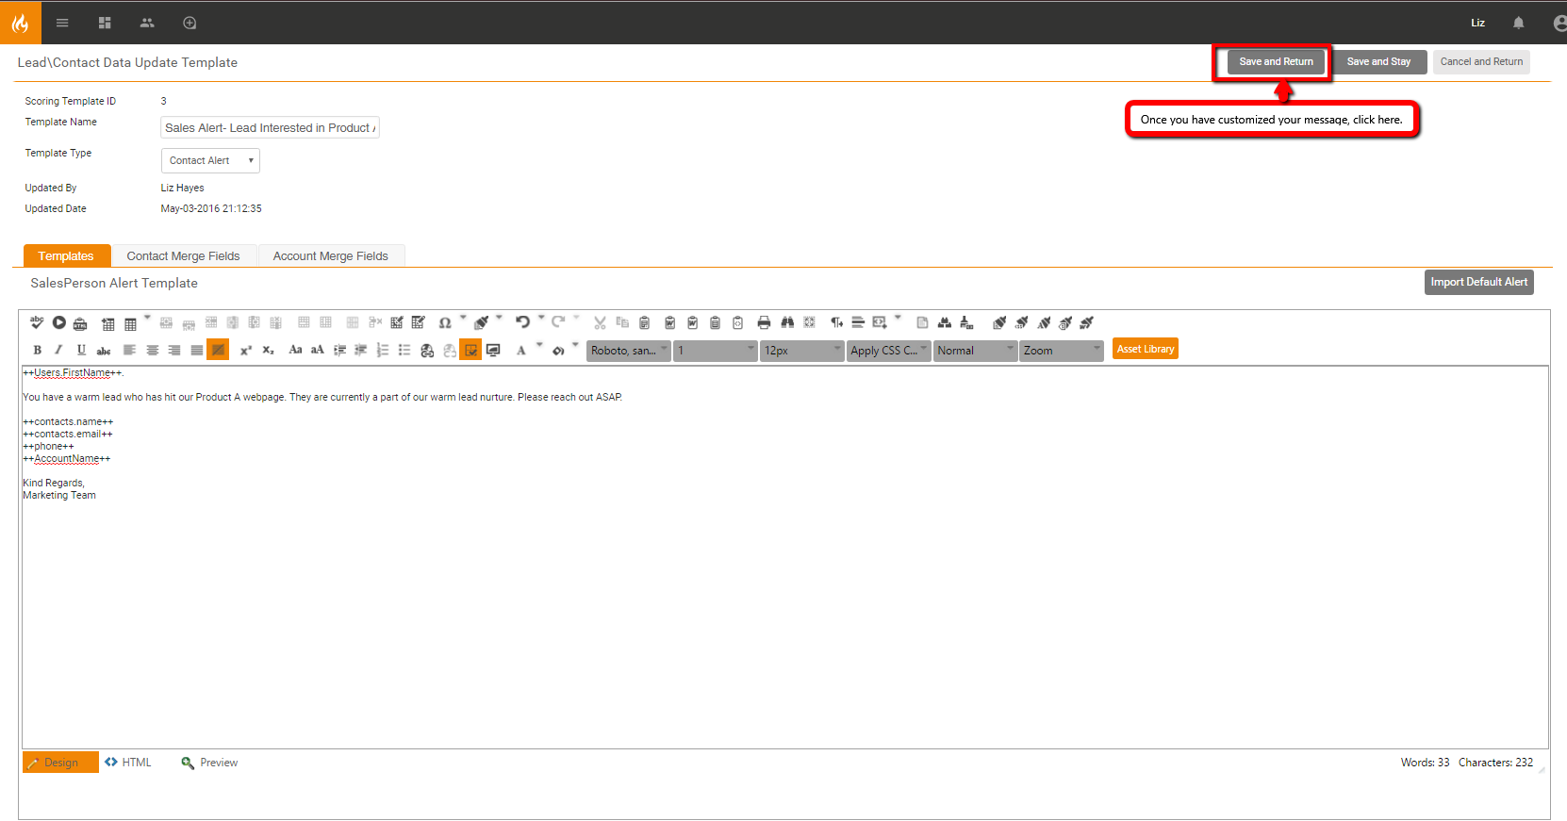This screenshot has width=1567, height=821.
Task: Expand the symbol picker arrow beside omega
Action: 463,318
